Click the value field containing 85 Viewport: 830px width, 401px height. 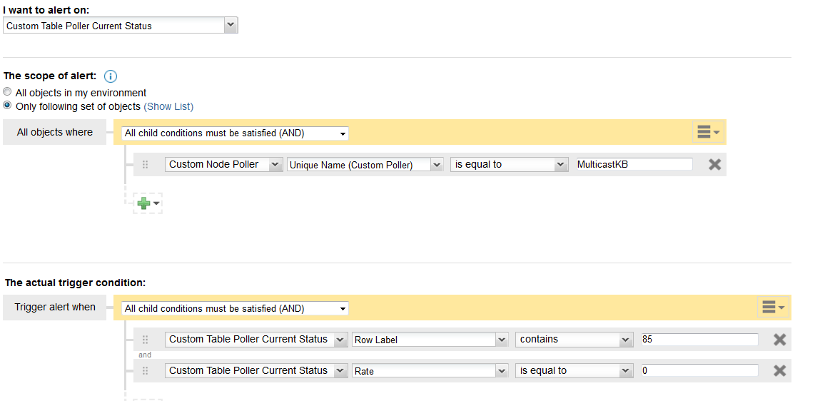699,340
